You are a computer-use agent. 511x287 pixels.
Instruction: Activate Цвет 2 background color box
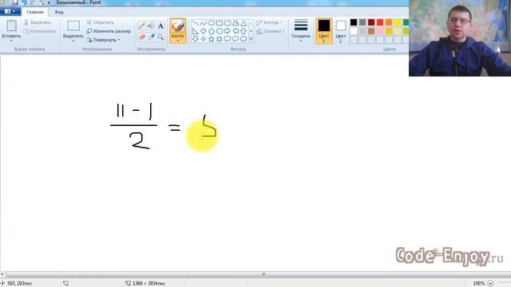point(341,31)
